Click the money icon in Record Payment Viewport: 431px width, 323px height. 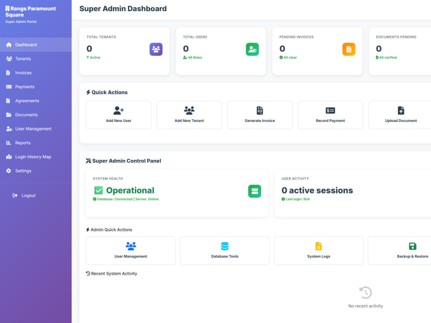[330, 110]
